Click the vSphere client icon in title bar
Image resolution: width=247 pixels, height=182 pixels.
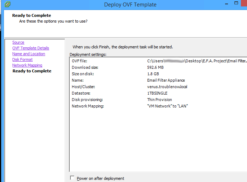(8, 4)
